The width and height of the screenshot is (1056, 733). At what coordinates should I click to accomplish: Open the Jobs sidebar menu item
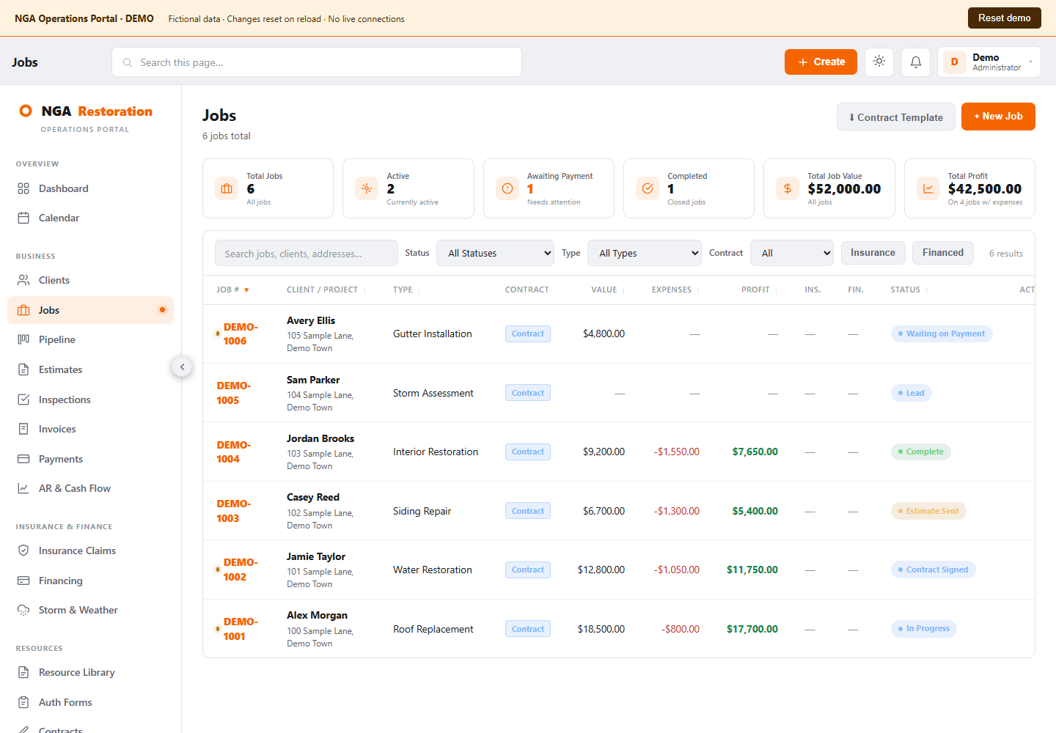[x=90, y=310]
